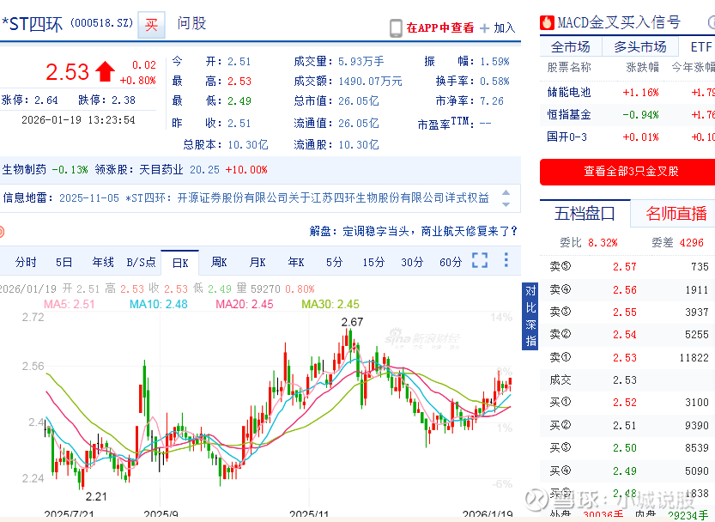Click the red up-arrow price indicator
The width and height of the screenshot is (715, 522).
click(x=106, y=71)
